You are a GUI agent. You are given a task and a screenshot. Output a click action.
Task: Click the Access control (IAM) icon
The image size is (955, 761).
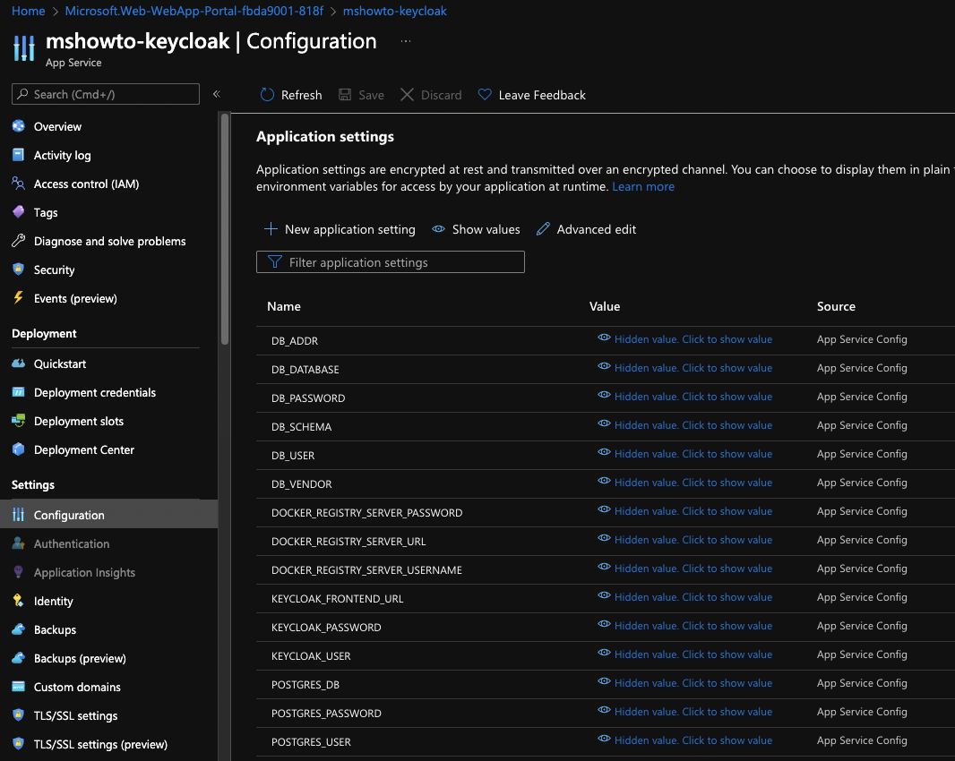[18, 184]
